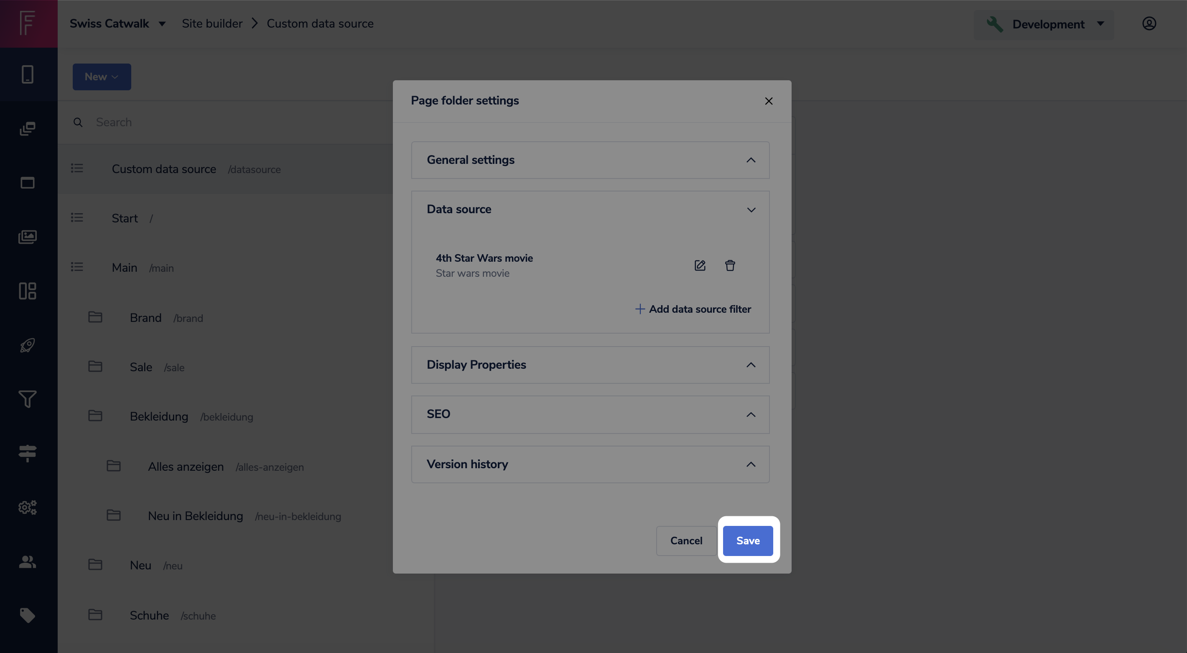The height and width of the screenshot is (653, 1187).
Task: Open the mobile device preview icon
Action: pyautogui.click(x=28, y=74)
